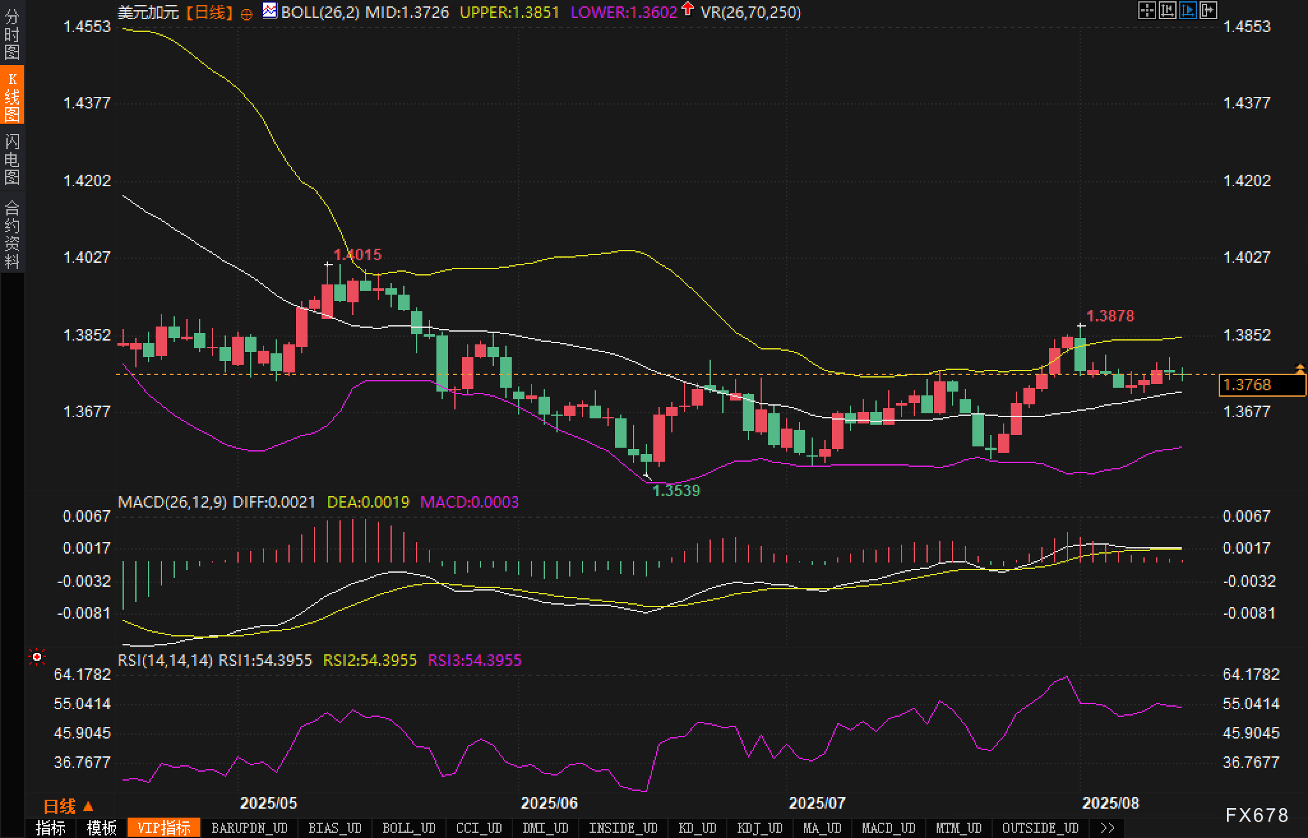
Task: Click the orange circle icon beside 日线 label
Action: coord(246,14)
